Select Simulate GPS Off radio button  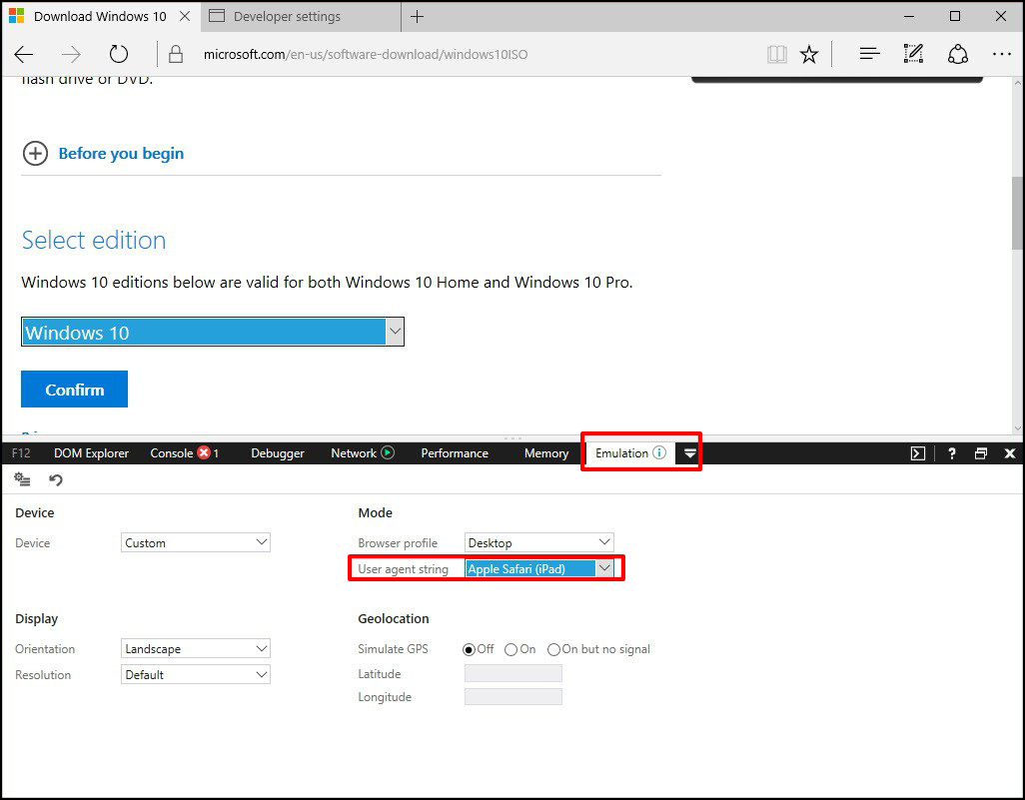pyautogui.click(x=469, y=649)
